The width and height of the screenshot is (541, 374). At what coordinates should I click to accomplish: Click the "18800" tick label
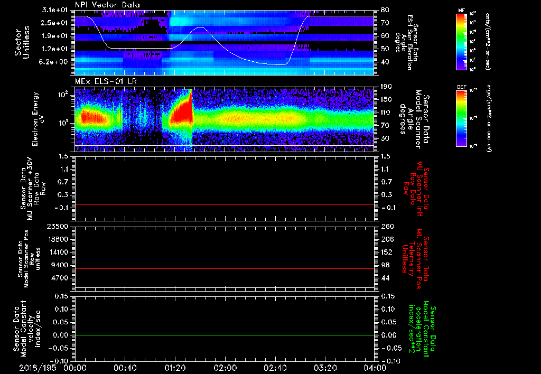(59, 239)
